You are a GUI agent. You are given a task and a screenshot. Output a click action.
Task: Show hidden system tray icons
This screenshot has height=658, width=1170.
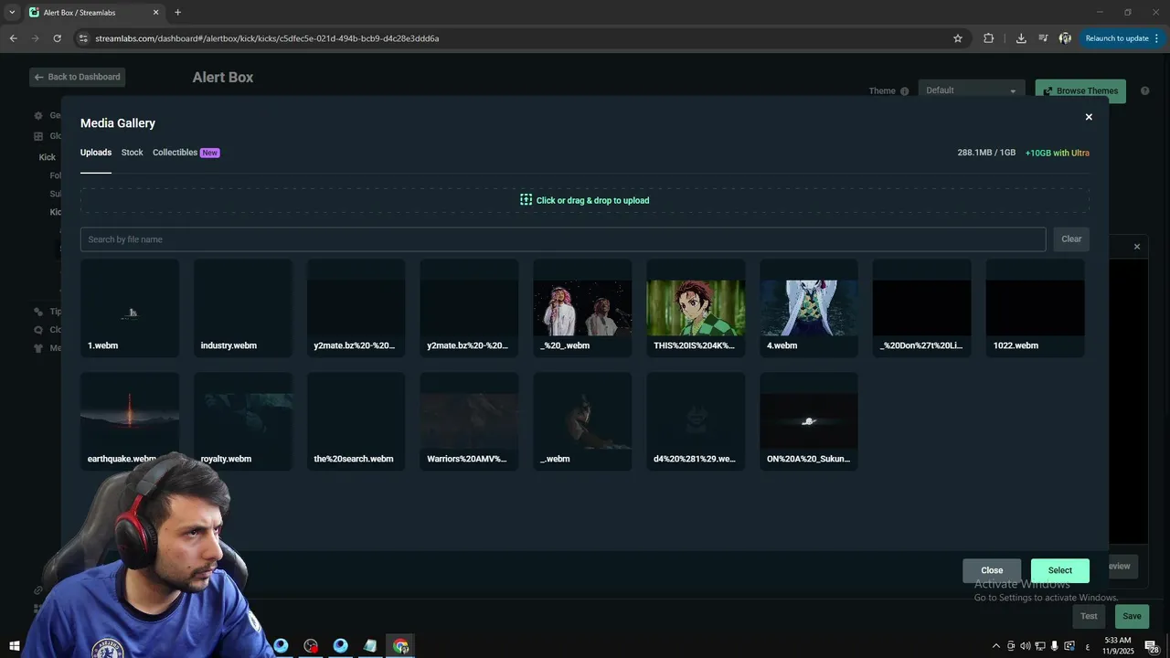tap(995, 646)
